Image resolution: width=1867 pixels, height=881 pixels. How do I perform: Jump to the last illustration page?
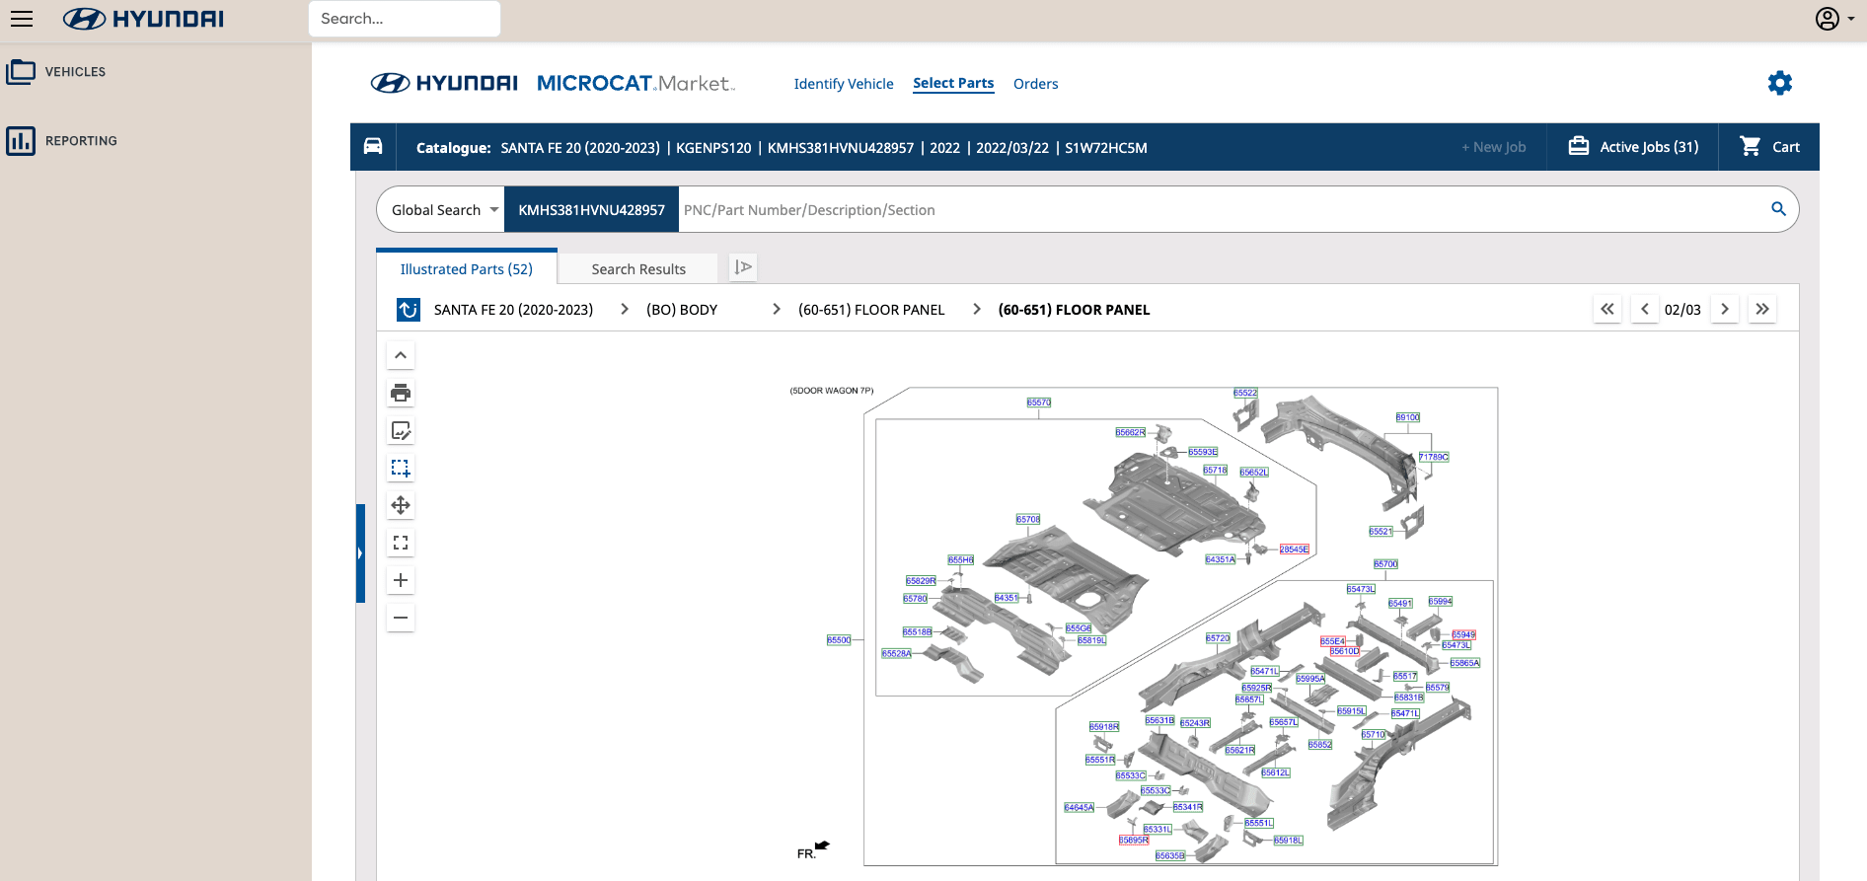[1762, 309]
